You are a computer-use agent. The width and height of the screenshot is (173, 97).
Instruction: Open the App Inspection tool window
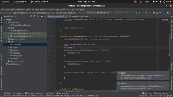click(63, 93)
